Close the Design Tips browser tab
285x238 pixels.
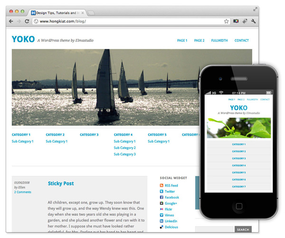(x=83, y=13)
